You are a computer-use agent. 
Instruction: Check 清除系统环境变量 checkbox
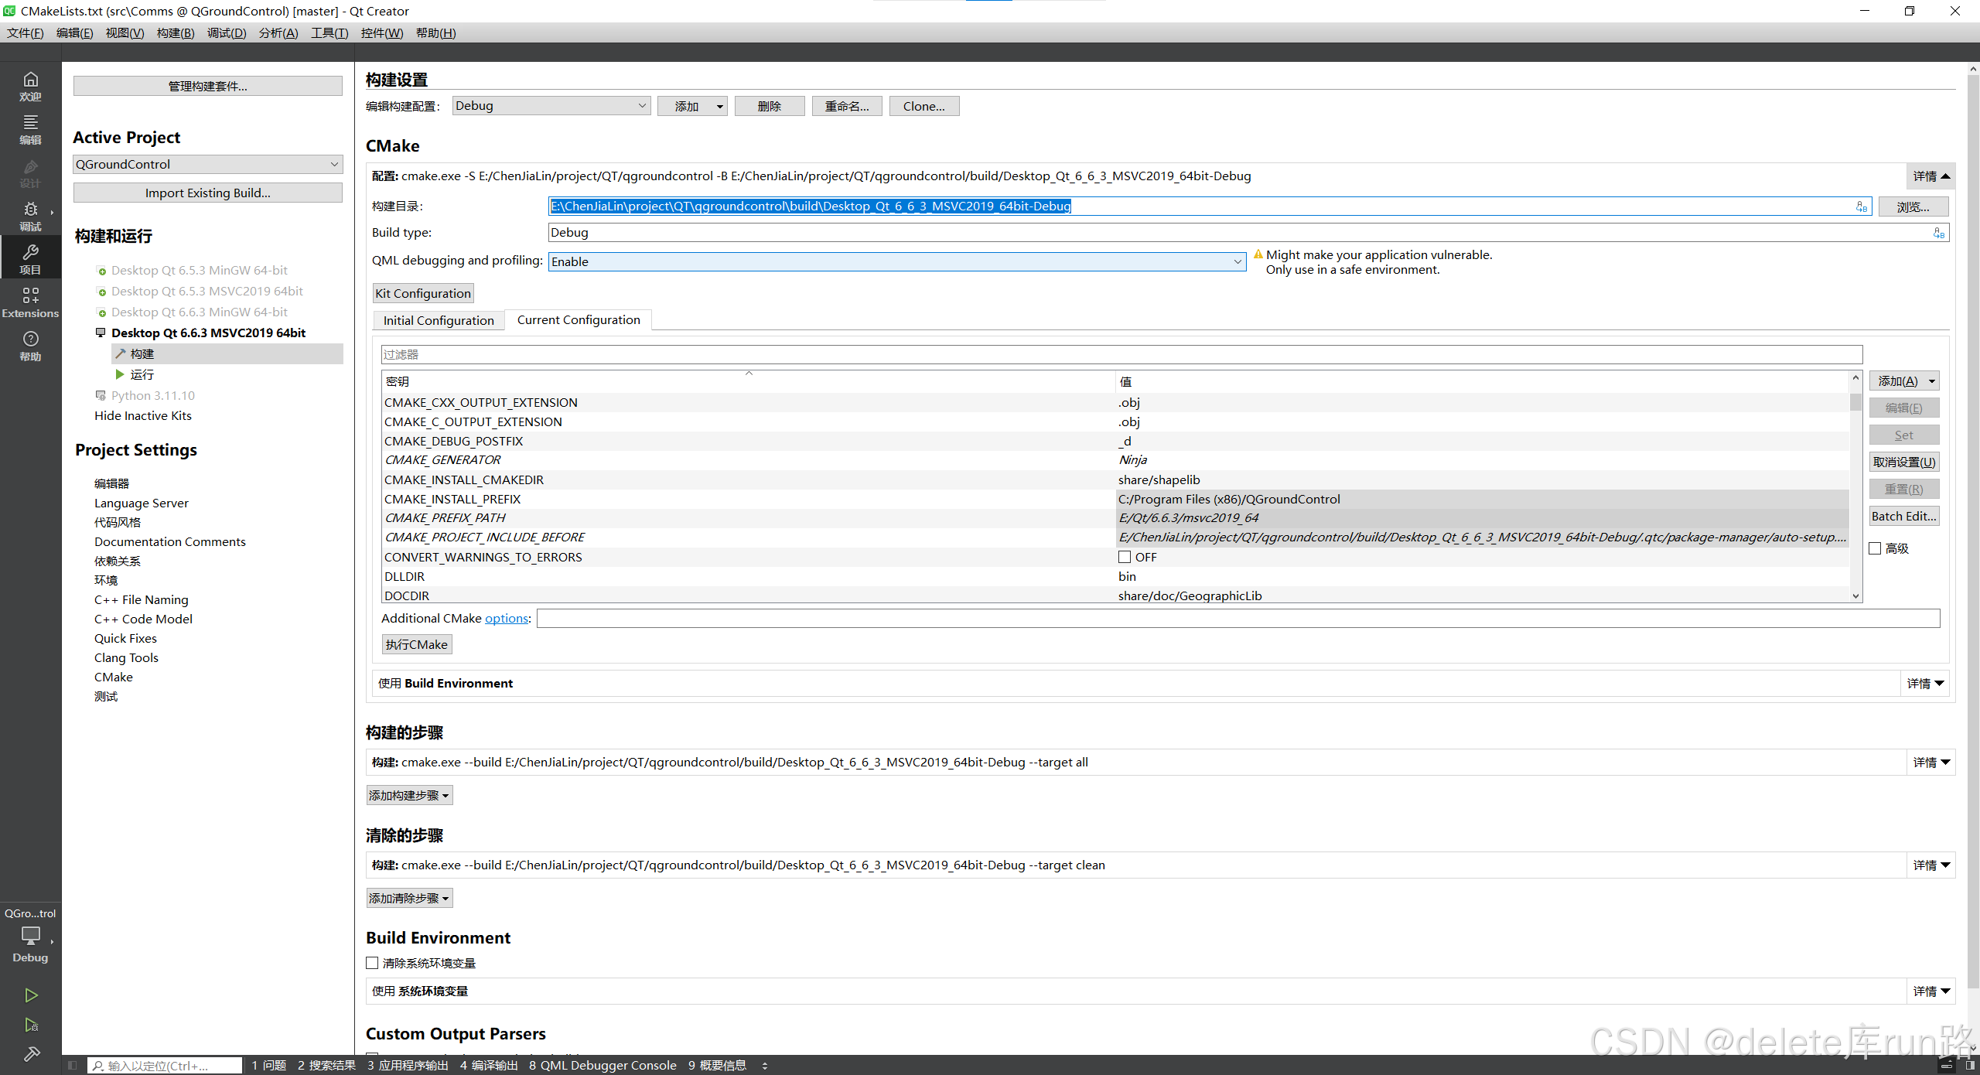373,963
